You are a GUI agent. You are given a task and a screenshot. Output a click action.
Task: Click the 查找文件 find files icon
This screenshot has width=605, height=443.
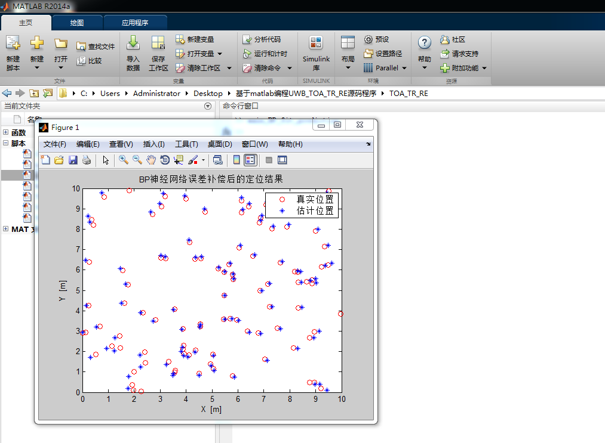click(81, 47)
